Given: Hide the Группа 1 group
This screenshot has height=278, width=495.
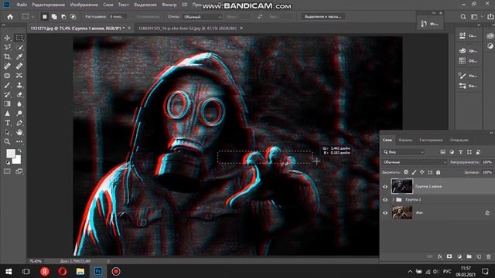Looking at the screenshot, I should (x=385, y=200).
